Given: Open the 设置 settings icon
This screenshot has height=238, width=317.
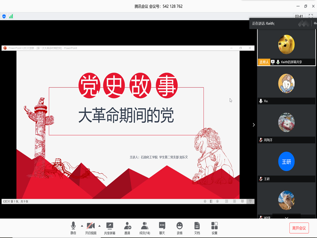Looking at the screenshot, I should (x=214, y=226).
